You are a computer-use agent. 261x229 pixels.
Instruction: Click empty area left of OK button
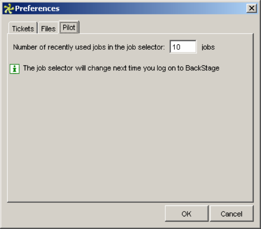coord(87,214)
